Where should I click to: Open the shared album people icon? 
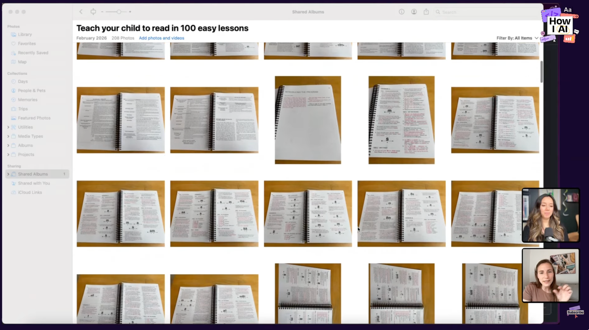point(414,12)
